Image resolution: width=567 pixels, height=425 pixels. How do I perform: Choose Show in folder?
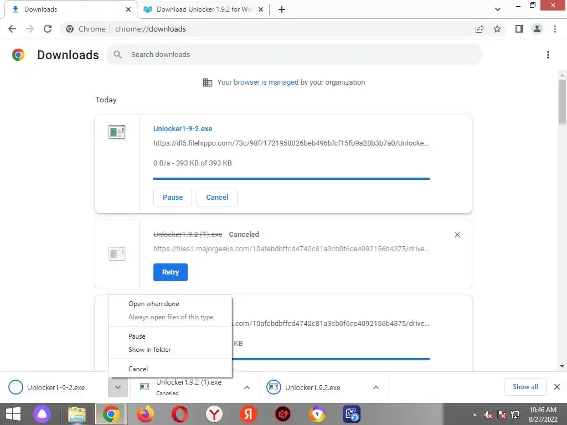tap(170, 350)
